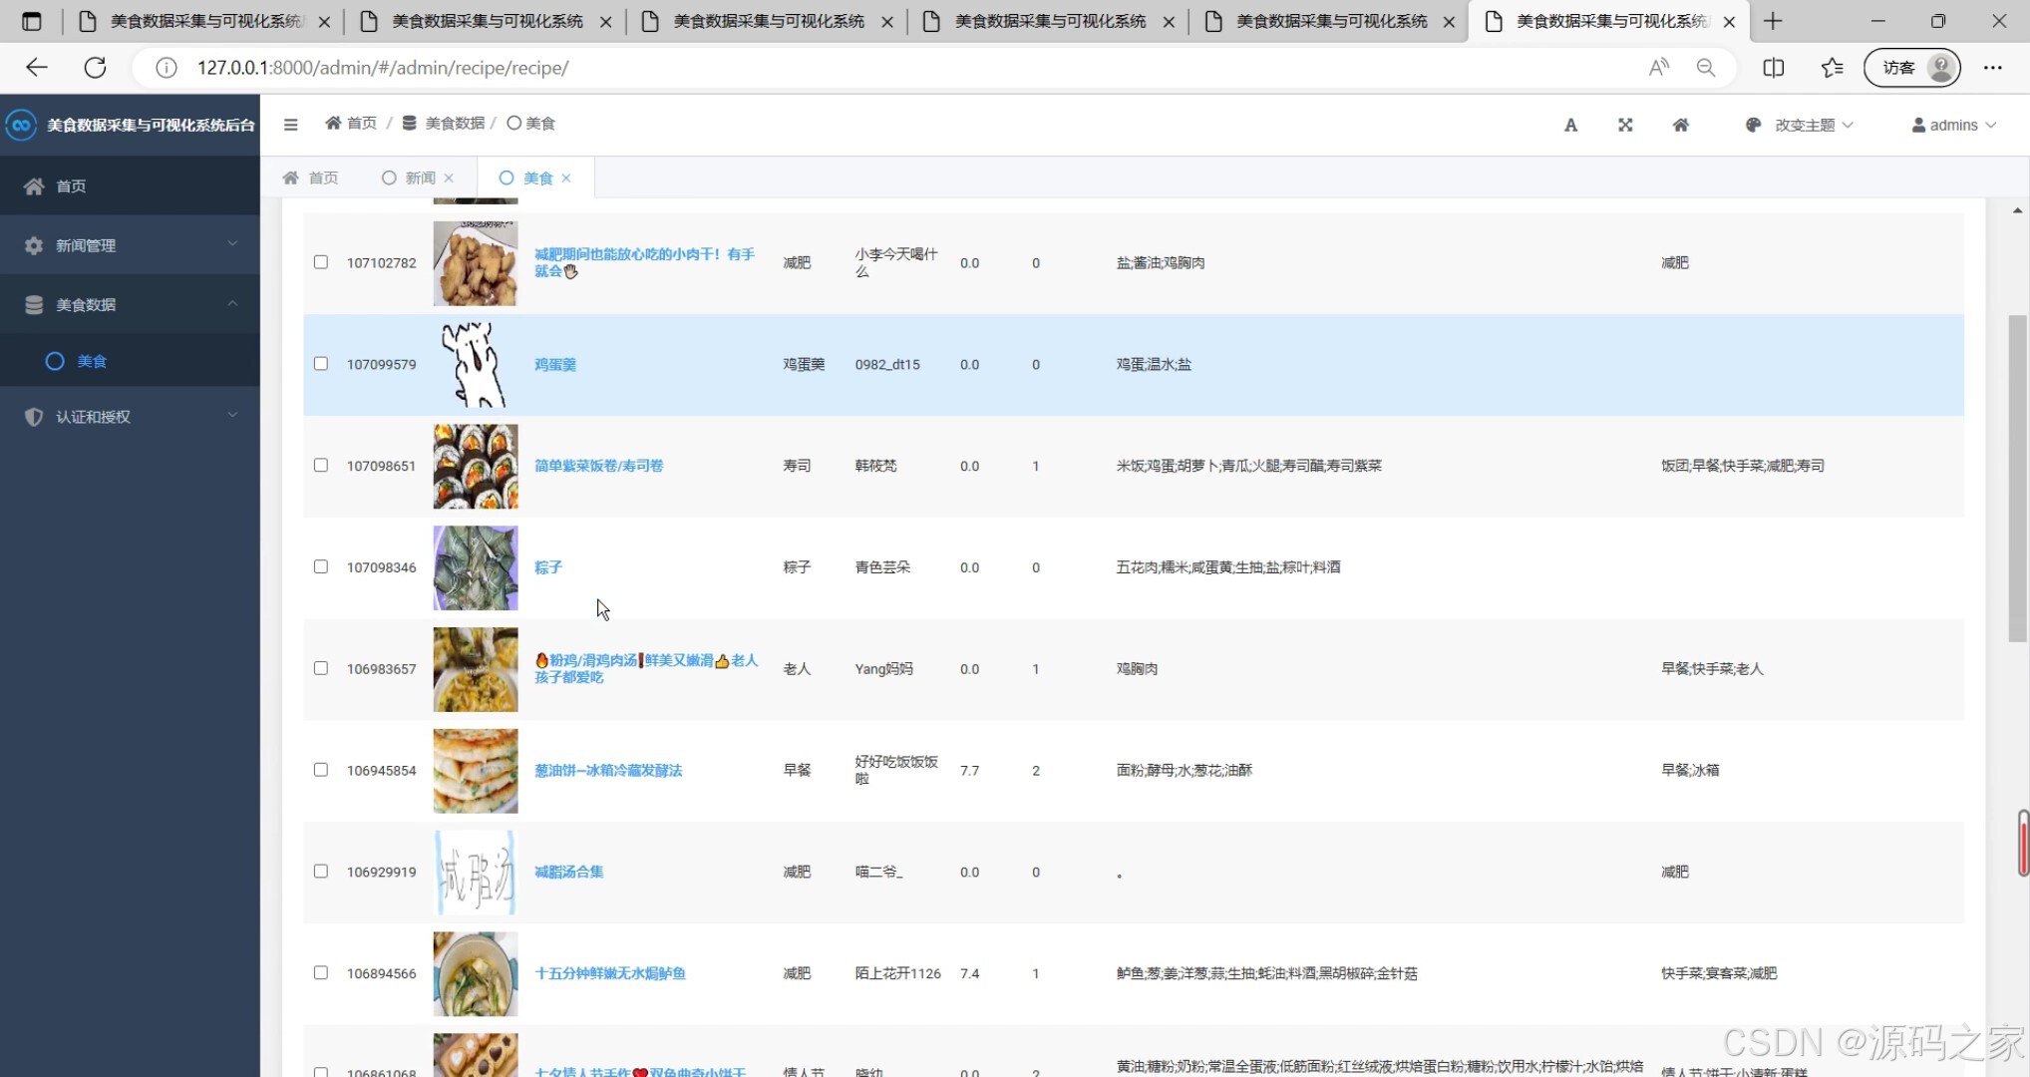Toggle the sidebar hamburger menu icon
The width and height of the screenshot is (2030, 1077).
tap(290, 124)
